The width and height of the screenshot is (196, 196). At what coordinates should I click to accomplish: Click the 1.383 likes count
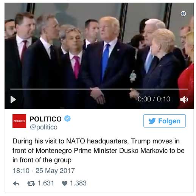78,183
